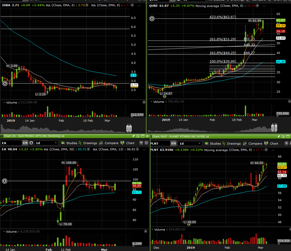The image size is (291, 251).
Task: Remove the EMA 8 study from QURE chart
Action: click(x=257, y=6)
